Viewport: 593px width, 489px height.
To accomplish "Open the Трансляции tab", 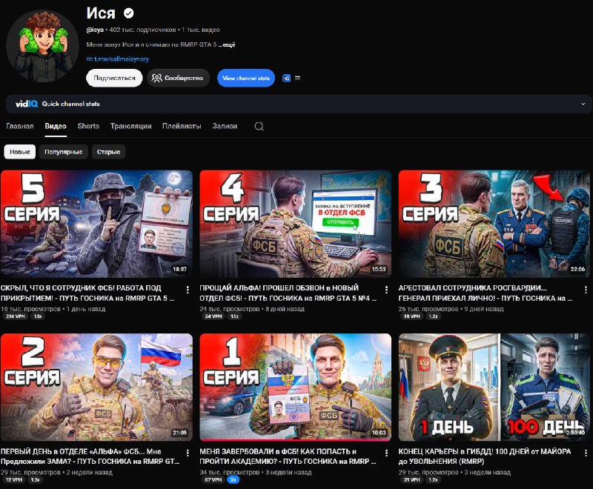I will pyautogui.click(x=131, y=126).
